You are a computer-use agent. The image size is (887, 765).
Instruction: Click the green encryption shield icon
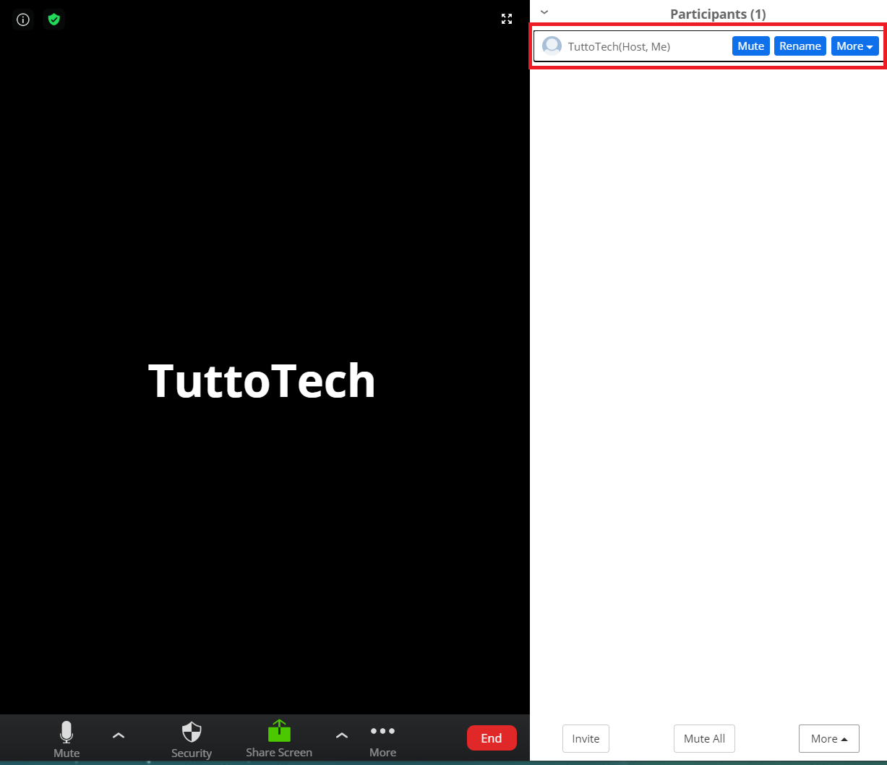53,20
